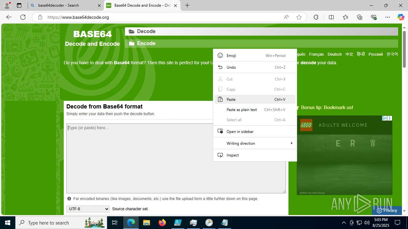Open Browser essentials heart icon
This screenshot has width=408, height=229.
374,17
